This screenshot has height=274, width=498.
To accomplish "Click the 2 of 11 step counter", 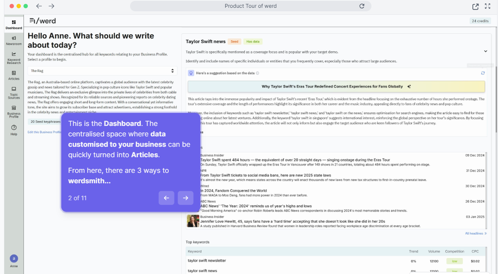I will (77, 198).
